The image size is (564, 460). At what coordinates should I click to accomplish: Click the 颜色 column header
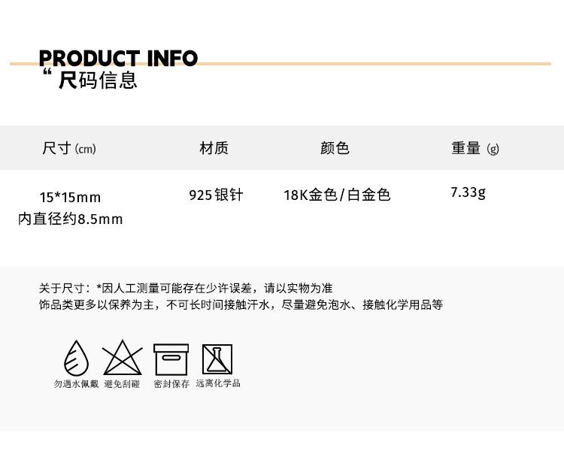[335, 148]
